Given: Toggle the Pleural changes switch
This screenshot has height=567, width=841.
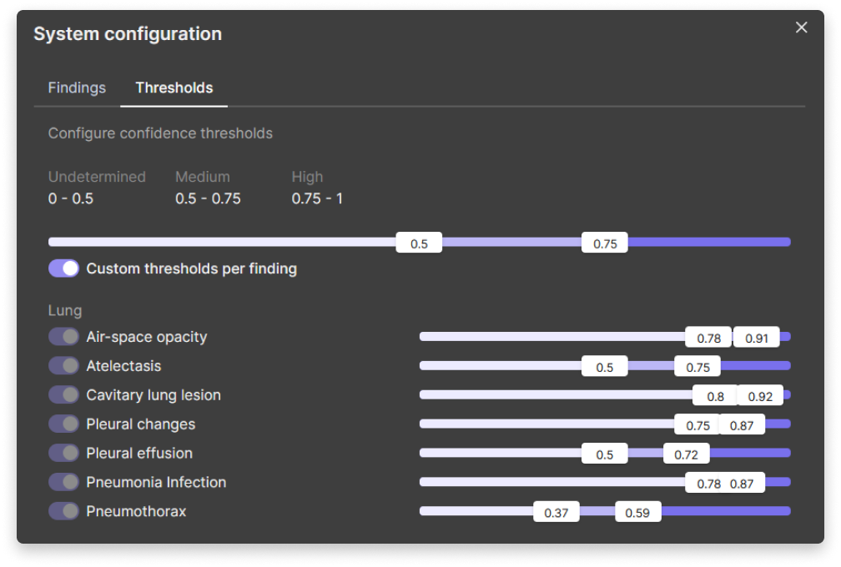Looking at the screenshot, I should pos(63,424).
